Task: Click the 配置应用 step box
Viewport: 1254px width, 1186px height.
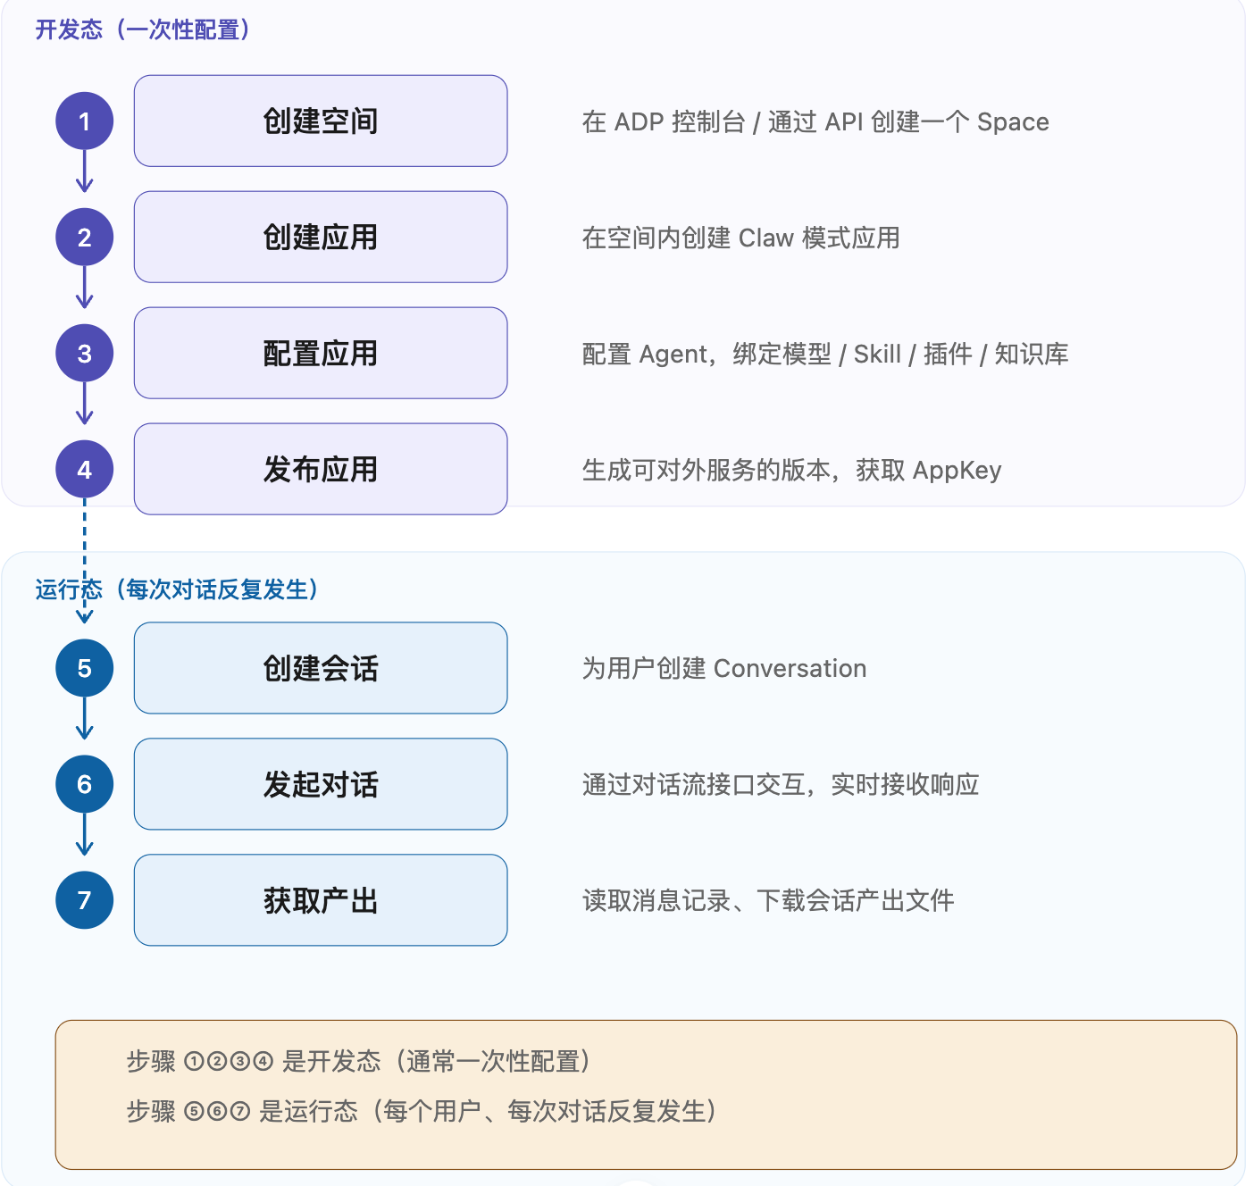Action: tap(321, 353)
